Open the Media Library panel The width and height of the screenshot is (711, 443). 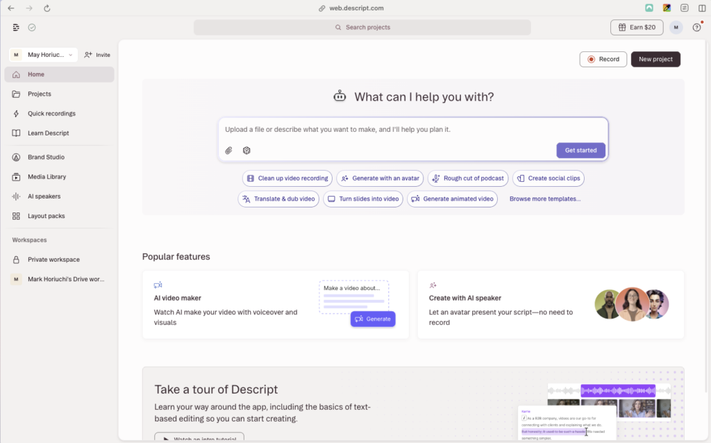point(47,176)
